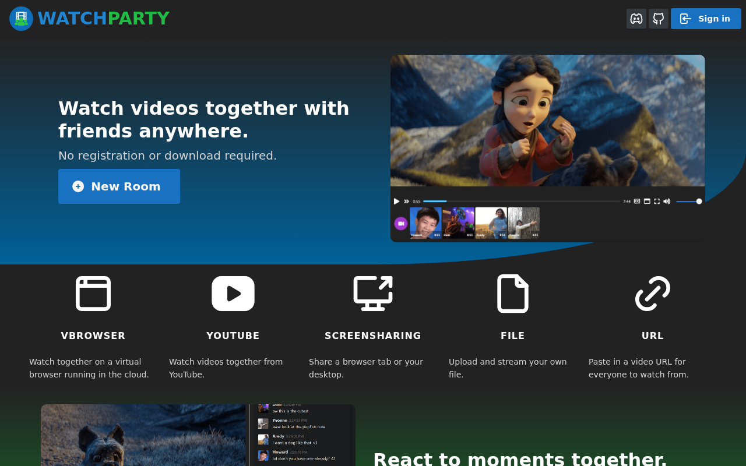Click the VBrowser window icon
746x466 pixels.
click(x=93, y=294)
